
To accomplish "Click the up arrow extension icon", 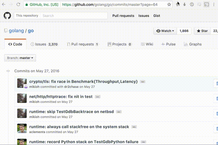I will tap(177, 5).
